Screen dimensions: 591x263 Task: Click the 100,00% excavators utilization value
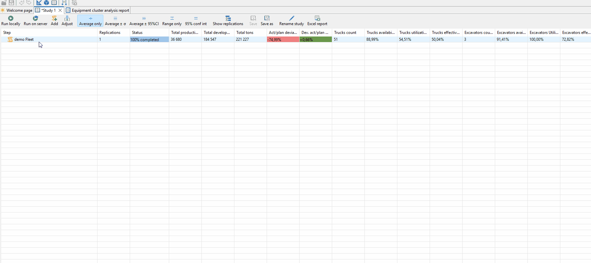[x=537, y=39]
